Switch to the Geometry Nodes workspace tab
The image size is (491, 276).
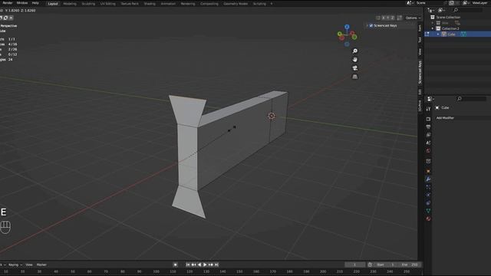tap(236, 4)
